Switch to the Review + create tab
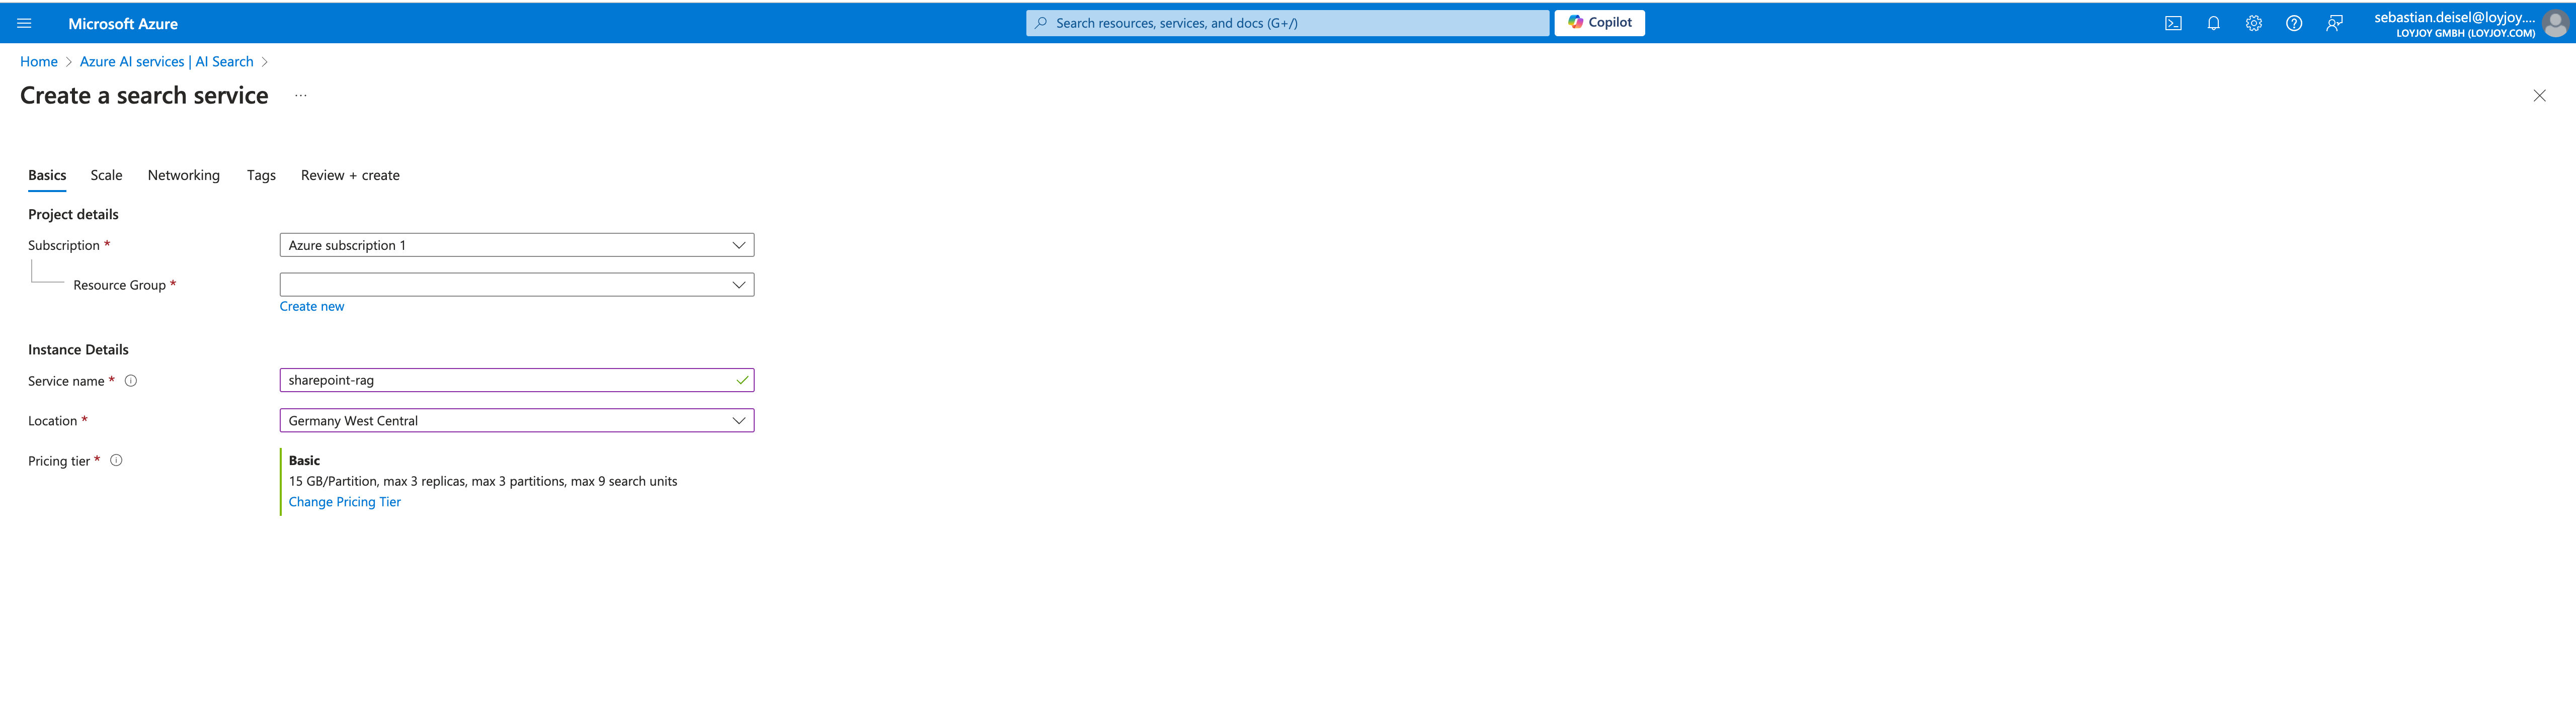The width and height of the screenshot is (2576, 727). click(349, 175)
